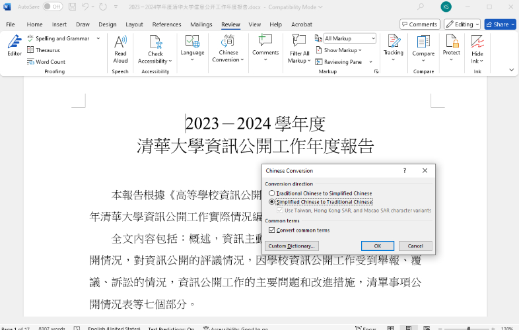Switch to the Mailings tab
The image size is (519, 330).
click(201, 24)
